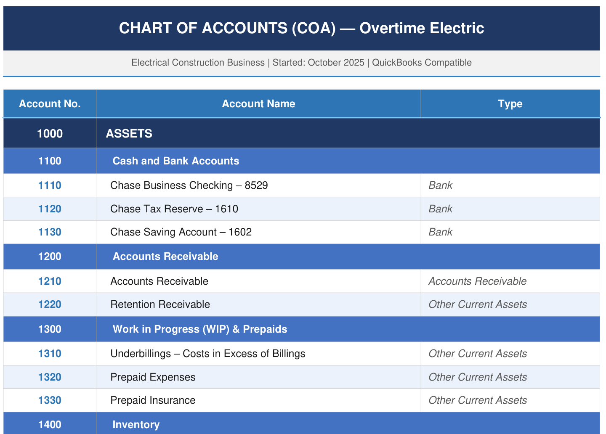Select 'Prepaid Expenses' account name
606x434 pixels.
tap(153, 377)
